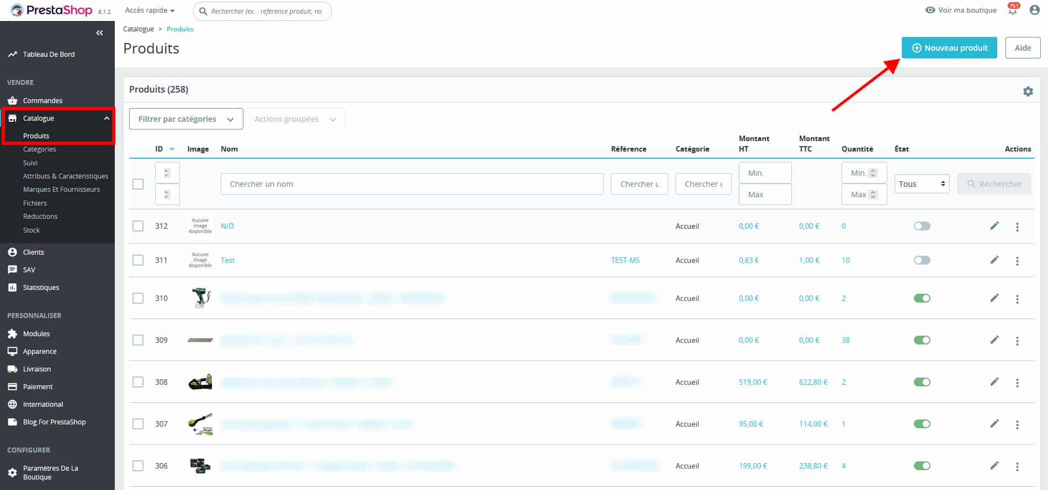Open Accès rapide dropdown menu
The image size is (1048, 490).
point(150,10)
